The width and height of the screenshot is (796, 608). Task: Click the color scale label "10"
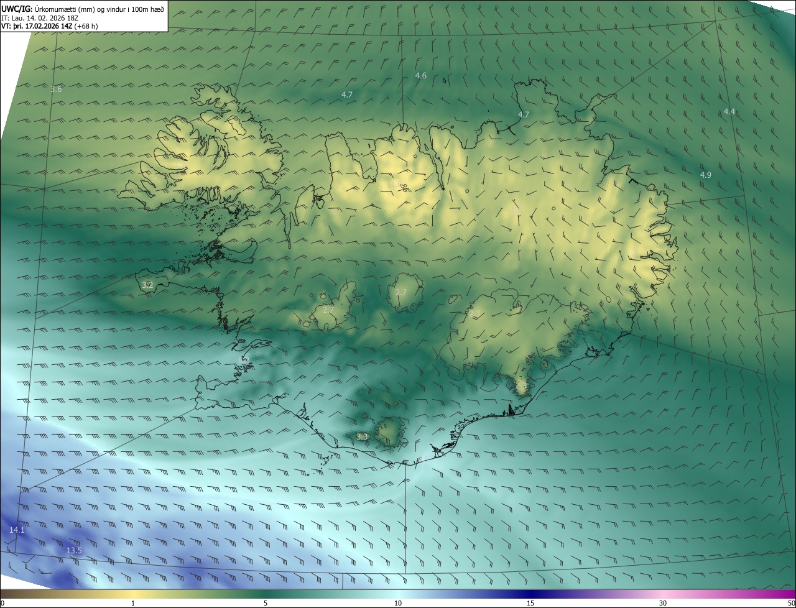coord(398,603)
